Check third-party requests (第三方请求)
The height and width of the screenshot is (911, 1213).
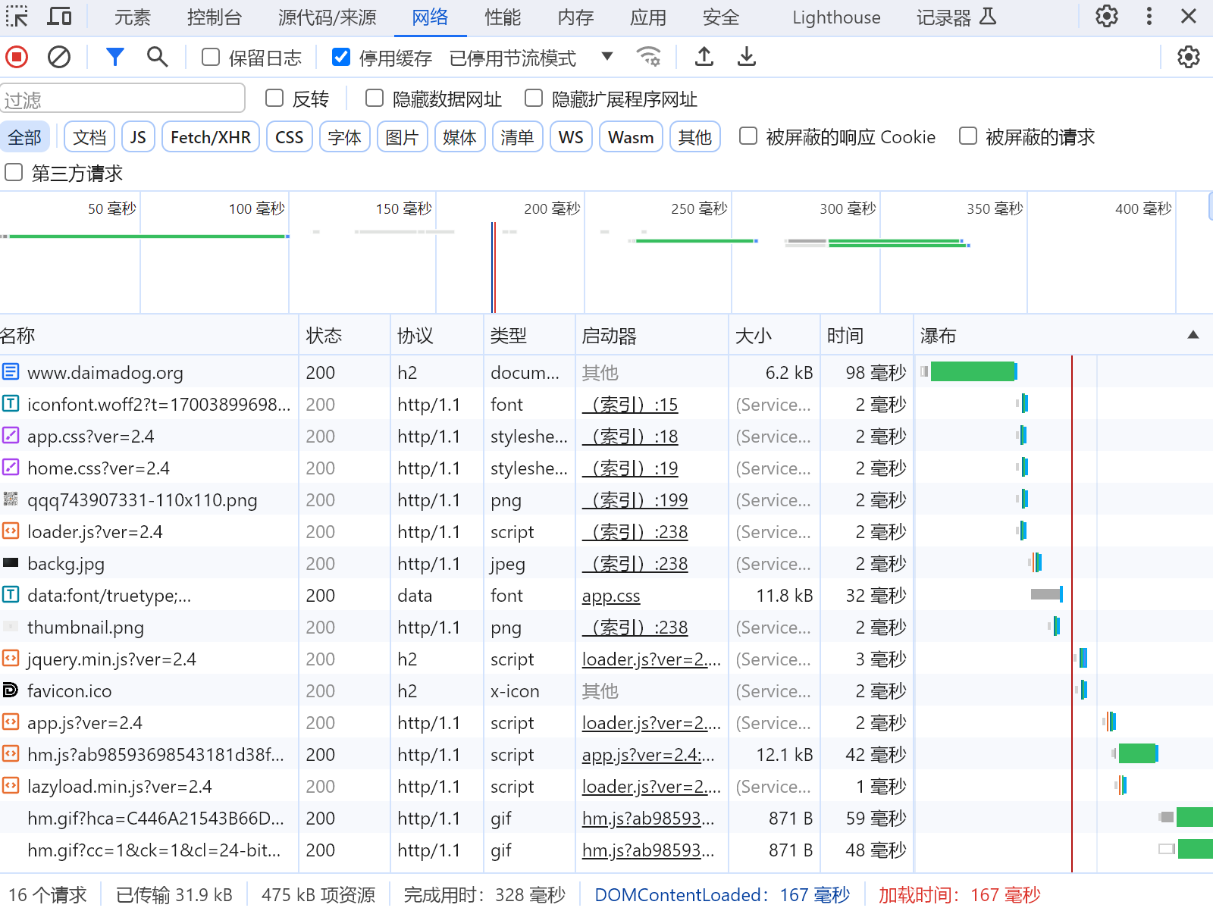pos(14,172)
